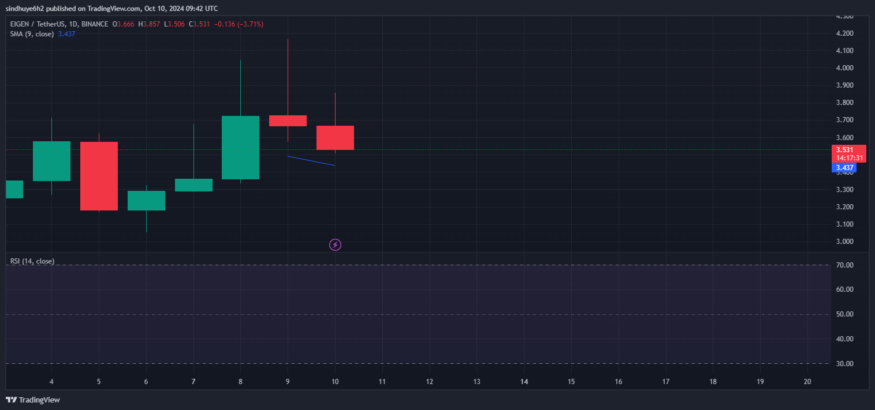Select the green candle for day 6

[x=146, y=201]
